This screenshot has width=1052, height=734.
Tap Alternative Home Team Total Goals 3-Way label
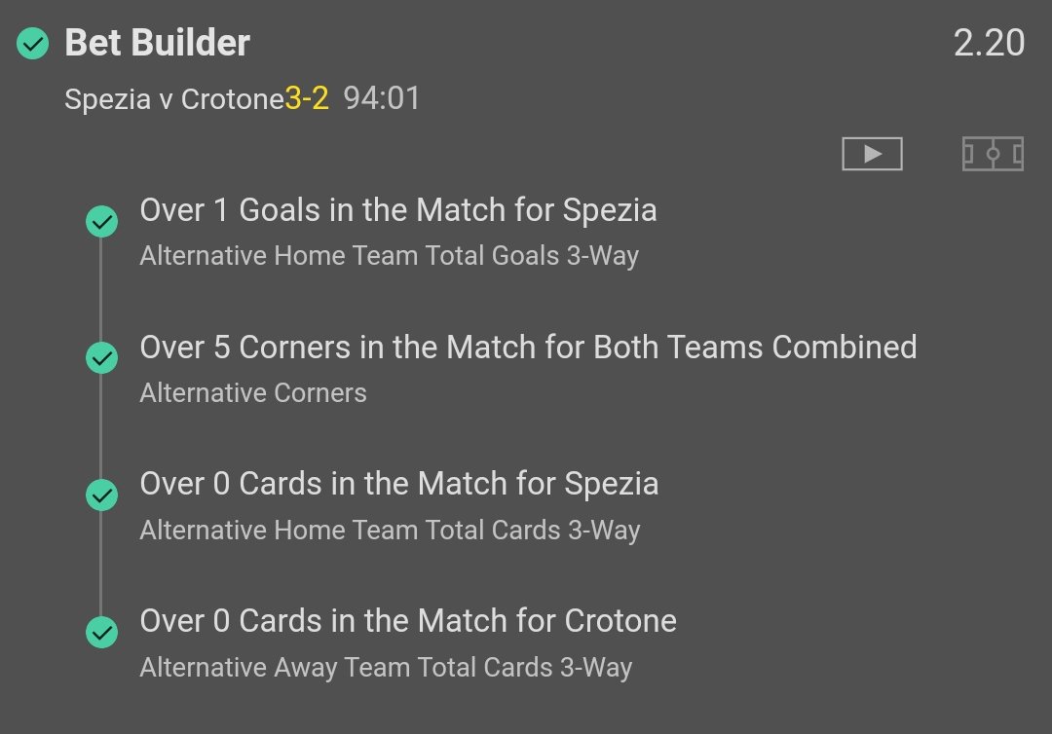(x=389, y=256)
